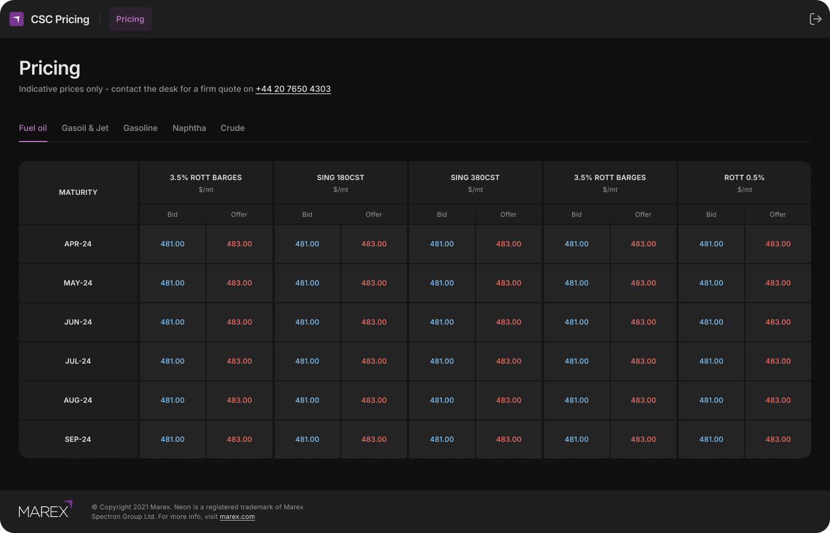Click SEP-24 ROTT 0.5% bid 481.00
This screenshot has width=830, height=533.
pos(711,439)
